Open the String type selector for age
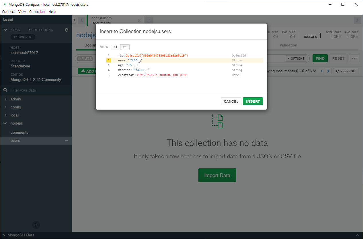363x239 pixels. click(237, 65)
